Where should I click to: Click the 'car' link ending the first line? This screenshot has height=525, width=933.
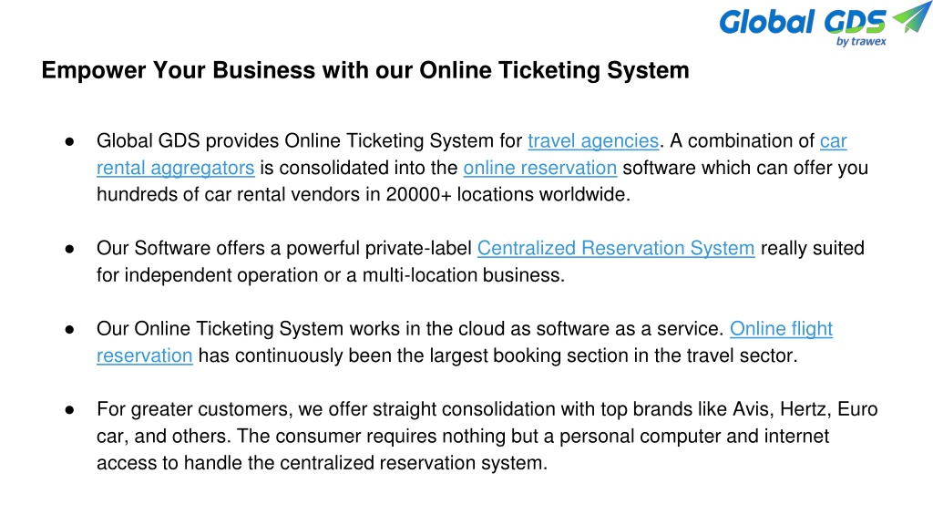click(x=833, y=141)
